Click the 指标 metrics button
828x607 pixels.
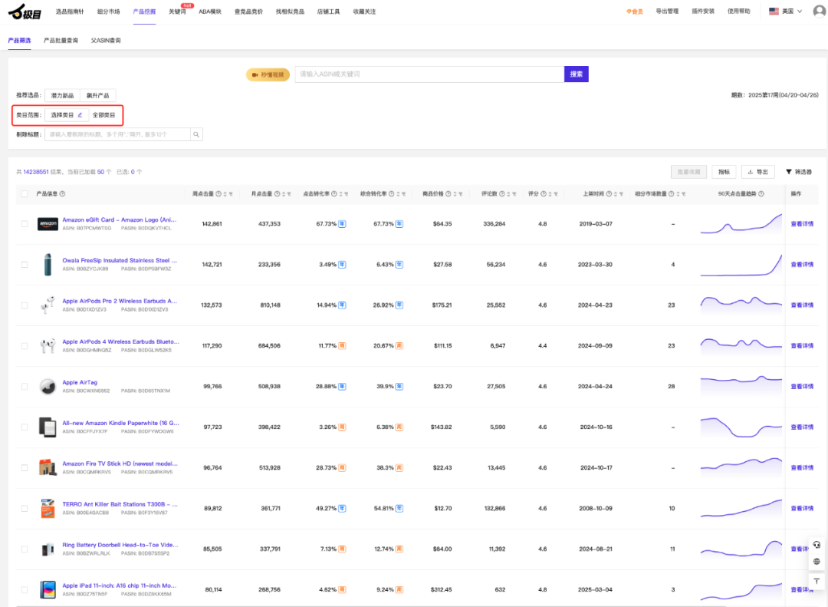click(x=724, y=172)
